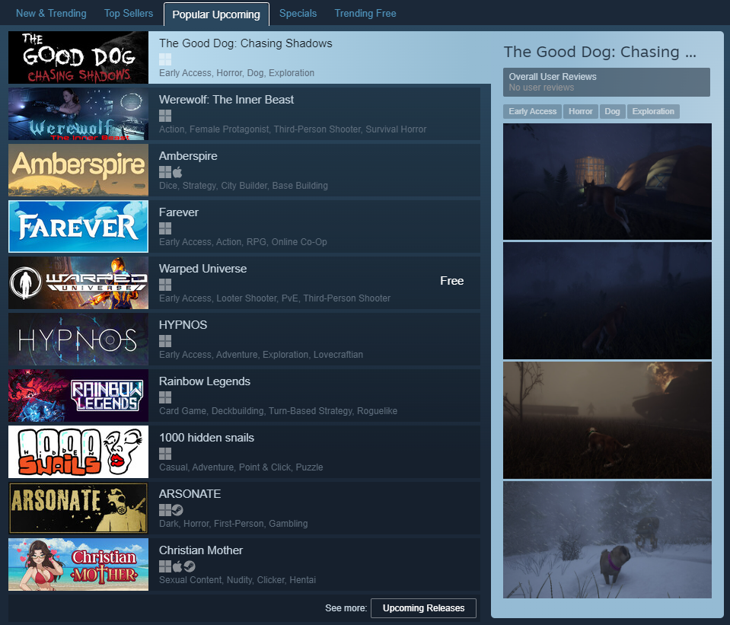View the snowy pug screenshot in preview

(607, 540)
